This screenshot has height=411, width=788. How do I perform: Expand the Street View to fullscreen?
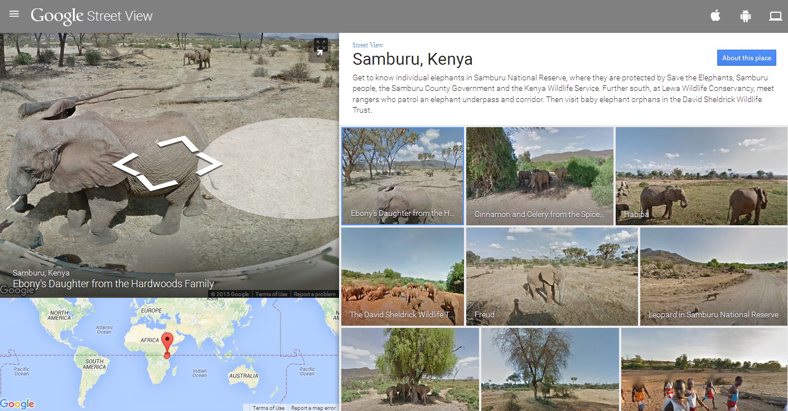[320, 47]
